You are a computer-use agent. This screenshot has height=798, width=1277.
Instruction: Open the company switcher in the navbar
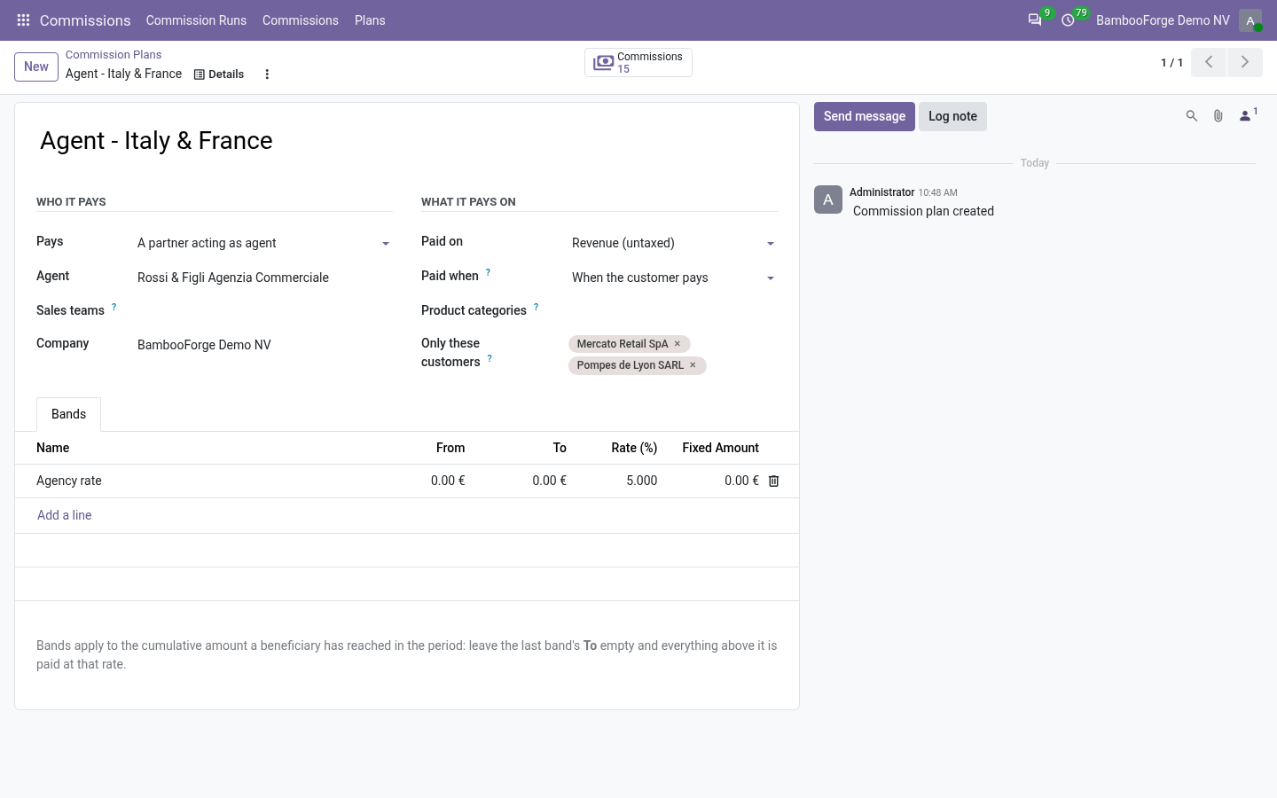coord(1163,20)
